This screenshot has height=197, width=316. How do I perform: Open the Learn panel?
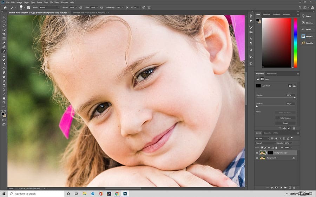[x=307, y=16]
